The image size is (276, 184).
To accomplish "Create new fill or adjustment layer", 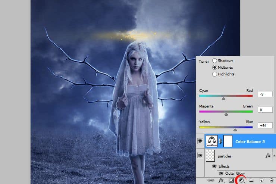I will click(x=241, y=180).
